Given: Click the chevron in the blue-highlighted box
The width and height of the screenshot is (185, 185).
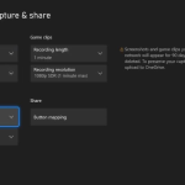Looking at the screenshot, I should (11, 117).
